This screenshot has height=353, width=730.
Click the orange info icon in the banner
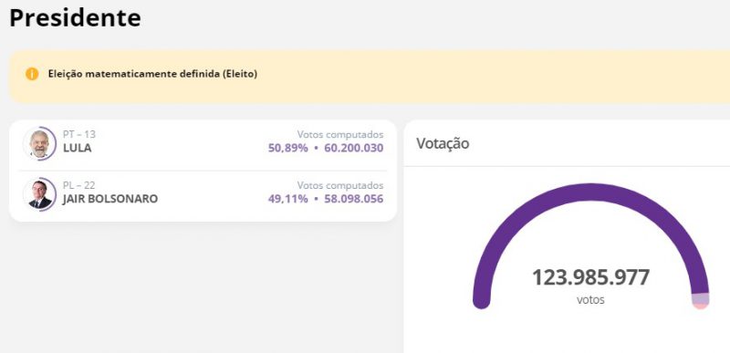(x=32, y=74)
